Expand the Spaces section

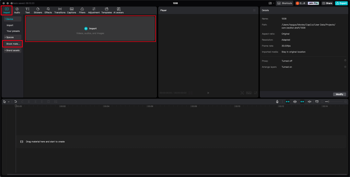[x=13, y=37]
